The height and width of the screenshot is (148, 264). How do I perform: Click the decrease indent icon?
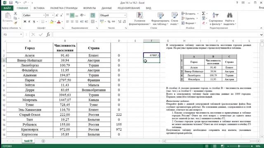(x=82, y=21)
